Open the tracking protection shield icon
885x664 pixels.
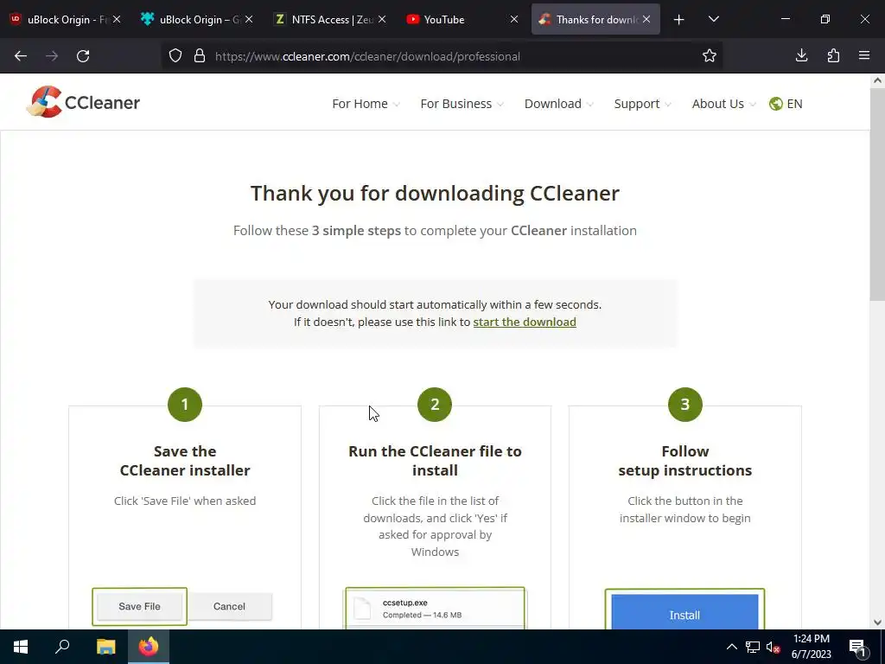pos(175,56)
